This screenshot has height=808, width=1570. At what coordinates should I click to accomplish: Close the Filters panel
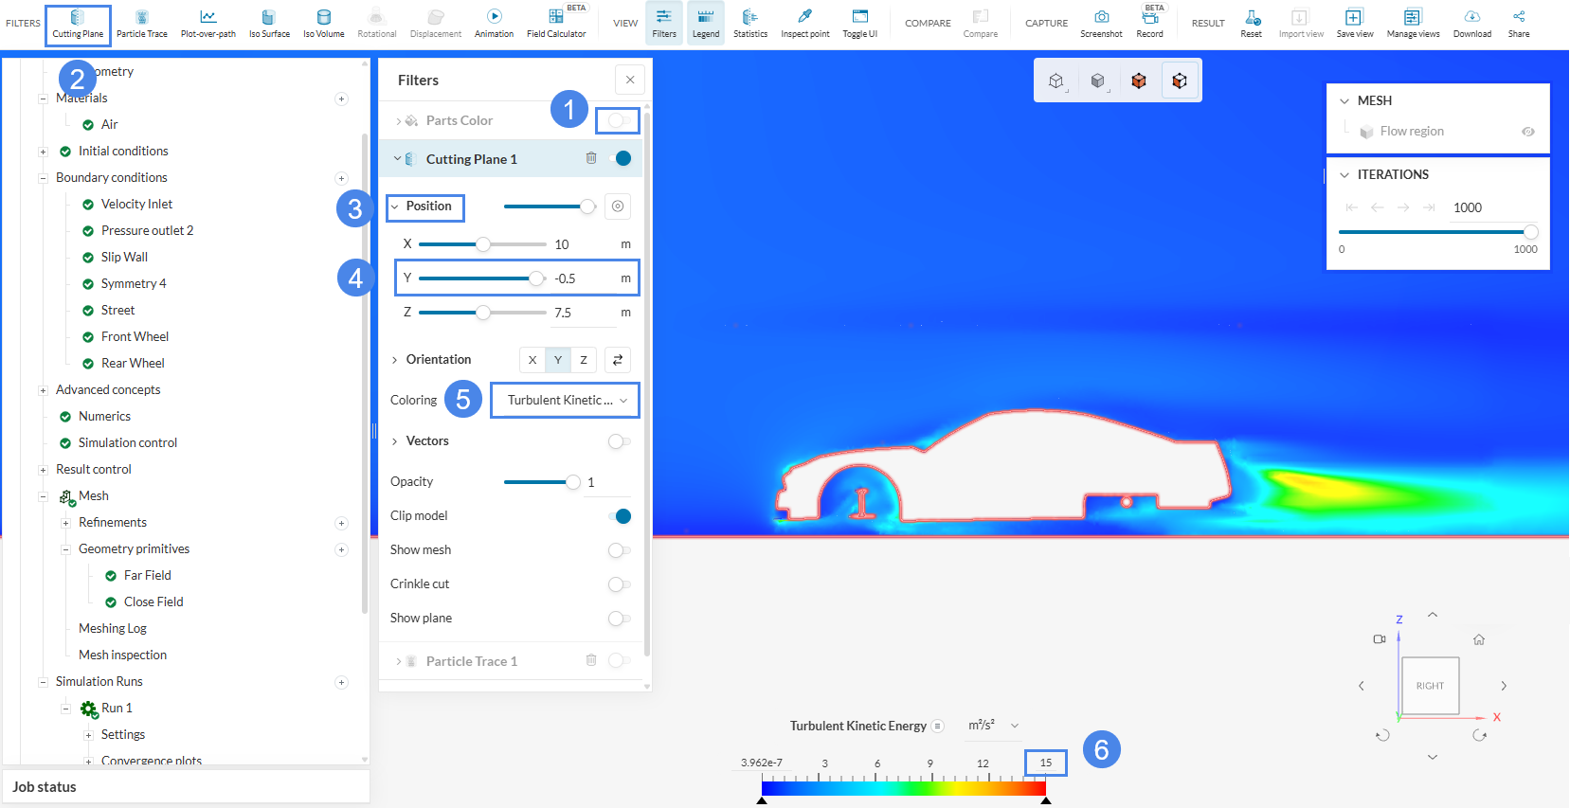[630, 80]
